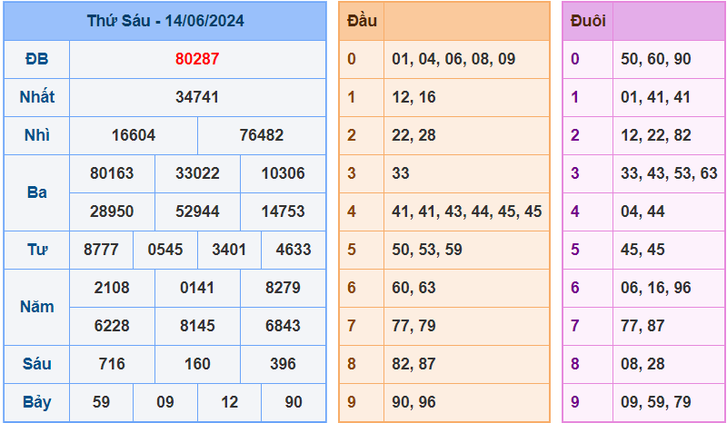
Task: Click fourth prize number 4633
Action: pos(294,250)
